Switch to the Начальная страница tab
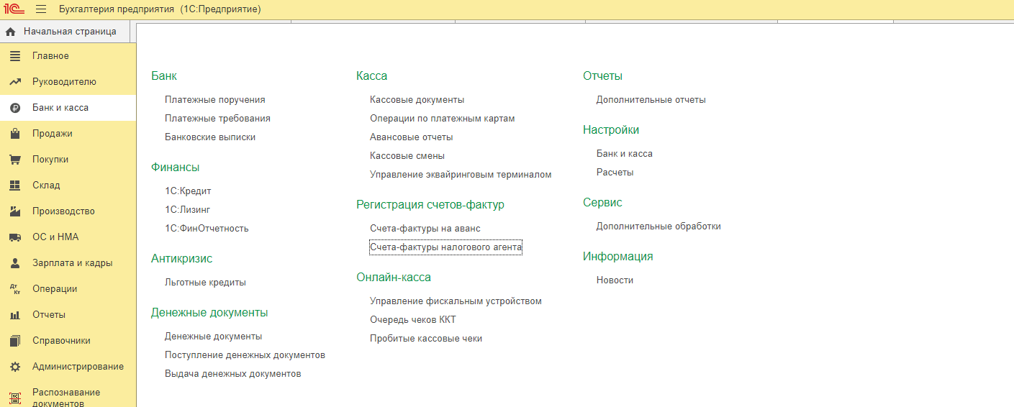This screenshot has height=407, width=1014. click(65, 32)
